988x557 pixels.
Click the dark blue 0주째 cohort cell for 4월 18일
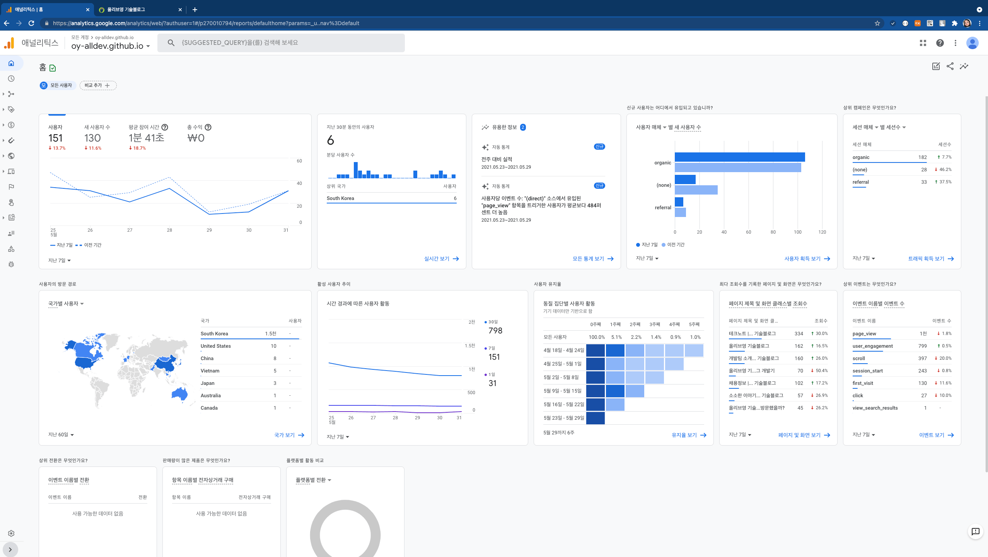595,350
